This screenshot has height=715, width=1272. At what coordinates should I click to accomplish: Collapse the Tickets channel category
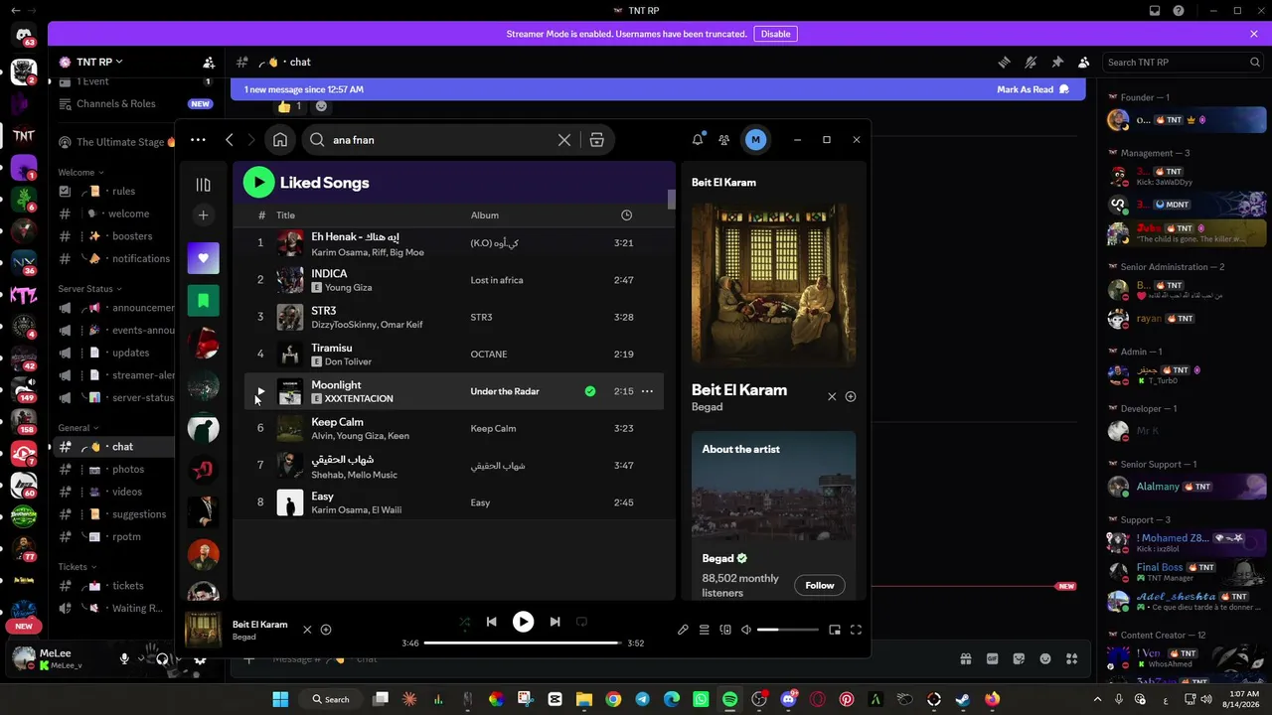[x=77, y=567]
